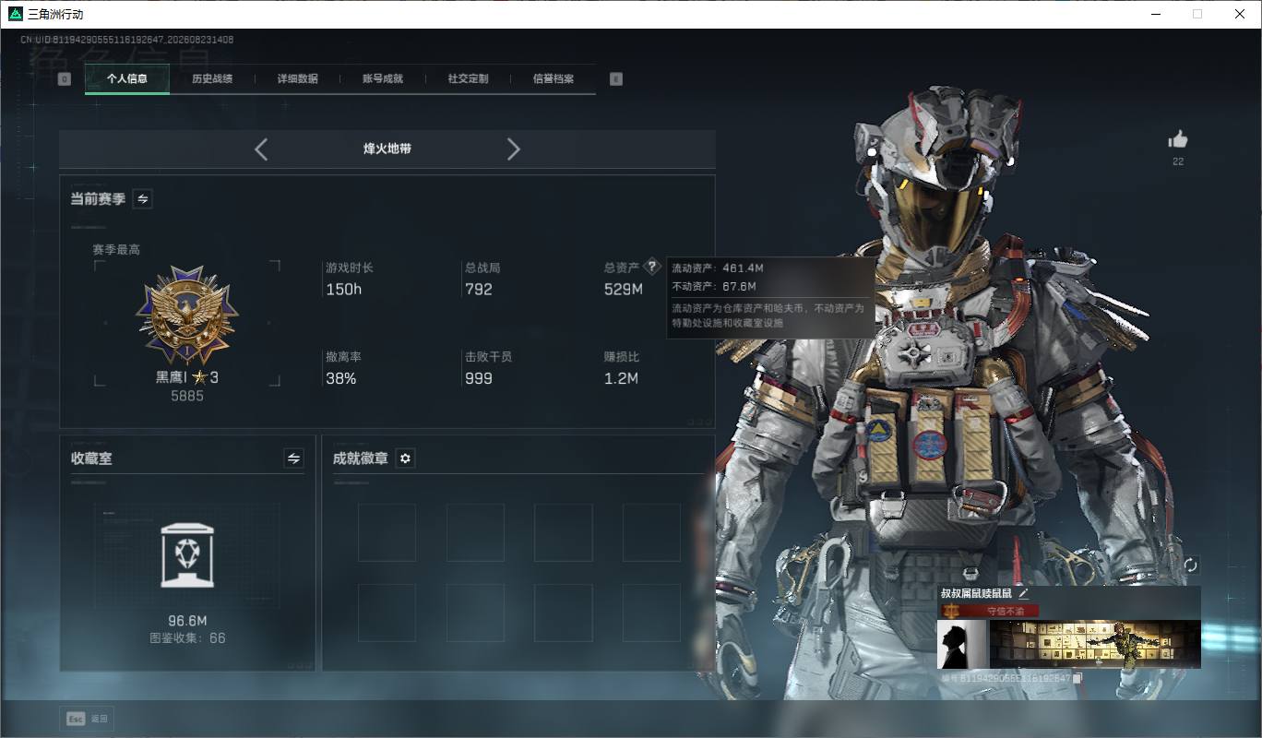Click the 图鉴收集: 66 text
Image resolution: width=1262 pixels, height=738 pixels.
(187, 638)
